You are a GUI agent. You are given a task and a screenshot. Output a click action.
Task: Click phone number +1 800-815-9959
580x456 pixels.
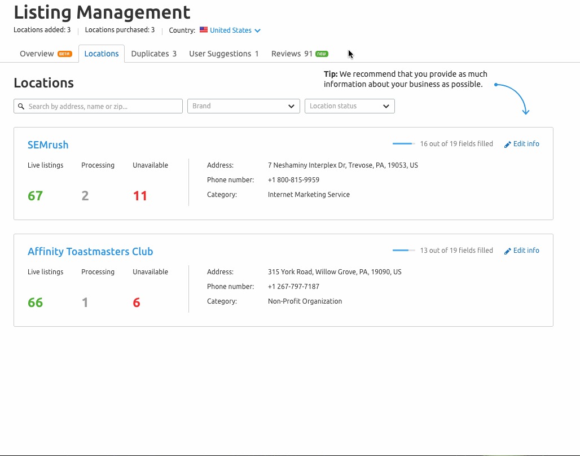[294, 180]
